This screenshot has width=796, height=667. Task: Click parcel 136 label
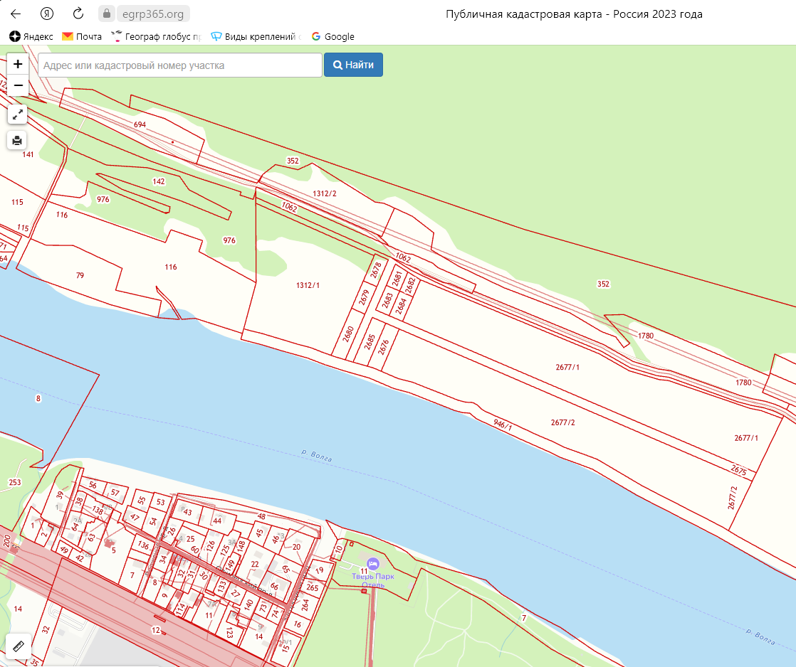[144, 545]
